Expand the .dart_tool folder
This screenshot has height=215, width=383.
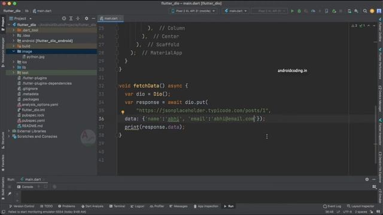(x=14, y=30)
